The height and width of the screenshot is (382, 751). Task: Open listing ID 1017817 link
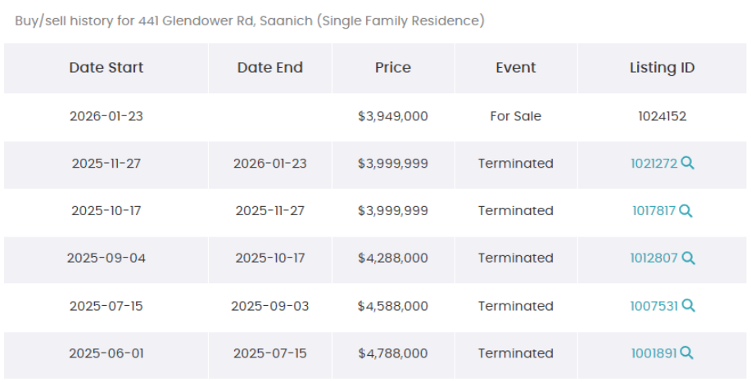pyautogui.click(x=654, y=211)
